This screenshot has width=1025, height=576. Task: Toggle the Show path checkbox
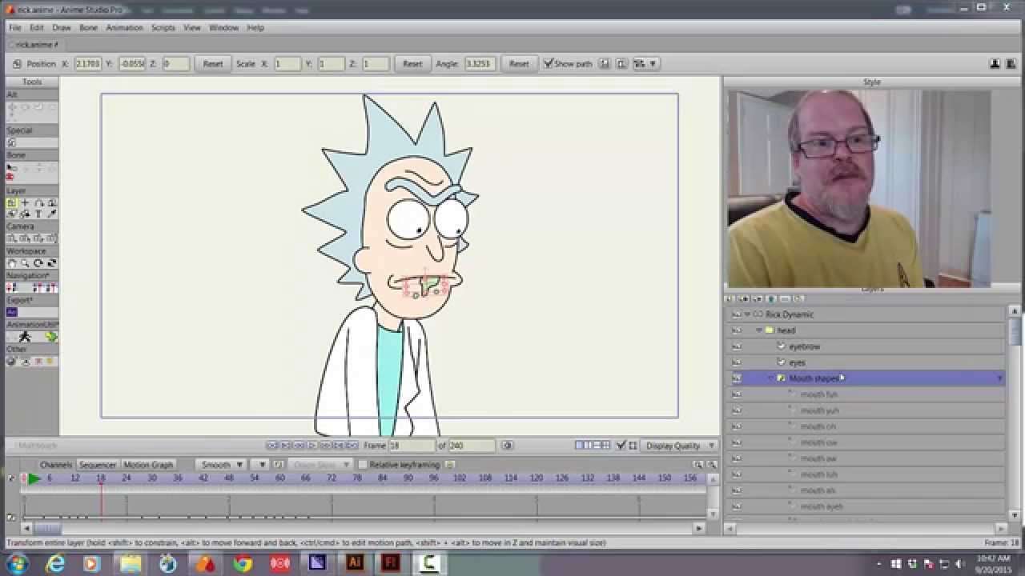pos(549,63)
